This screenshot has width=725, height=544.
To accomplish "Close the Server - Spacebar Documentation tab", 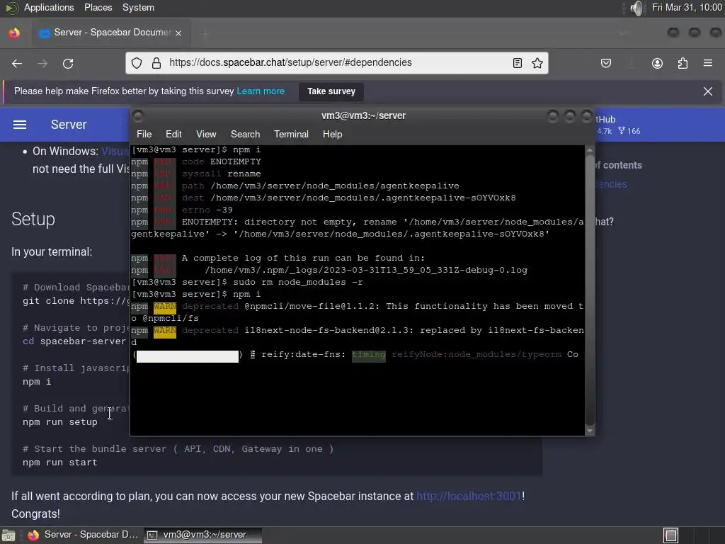I will [178, 33].
